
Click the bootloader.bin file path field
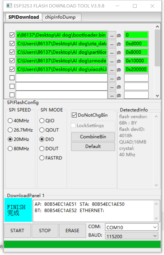(x=61, y=35)
